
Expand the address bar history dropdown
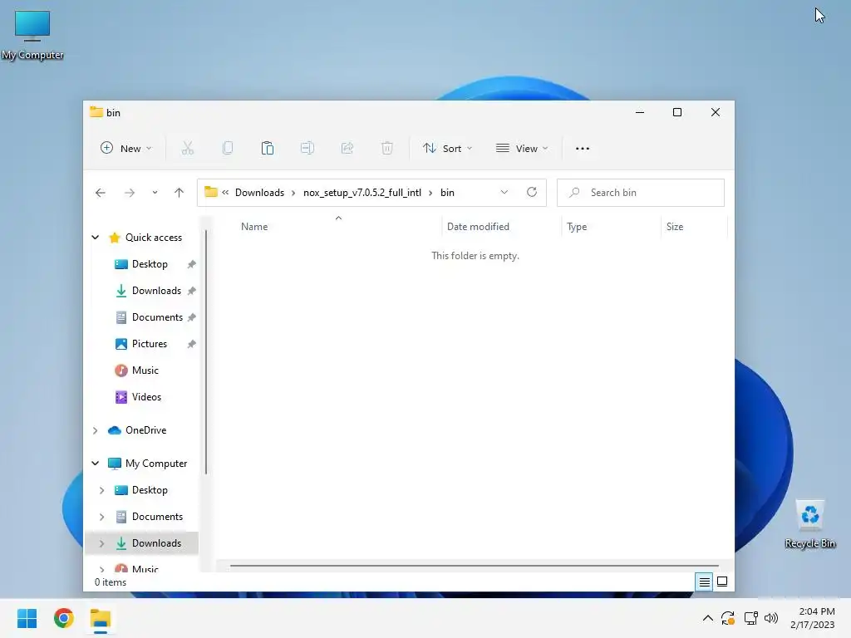tap(504, 192)
